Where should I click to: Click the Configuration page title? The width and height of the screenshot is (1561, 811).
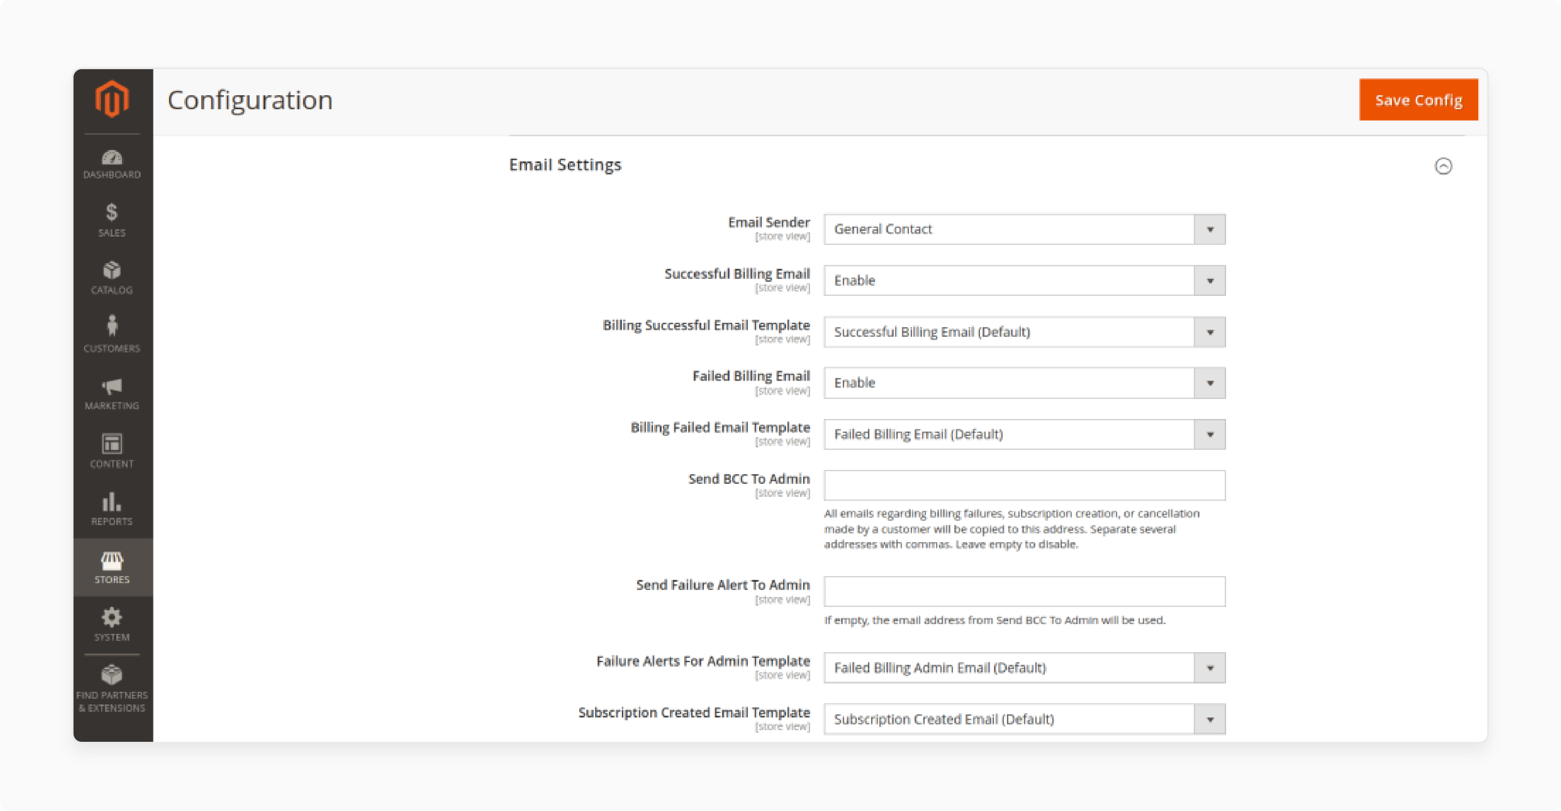(250, 100)
